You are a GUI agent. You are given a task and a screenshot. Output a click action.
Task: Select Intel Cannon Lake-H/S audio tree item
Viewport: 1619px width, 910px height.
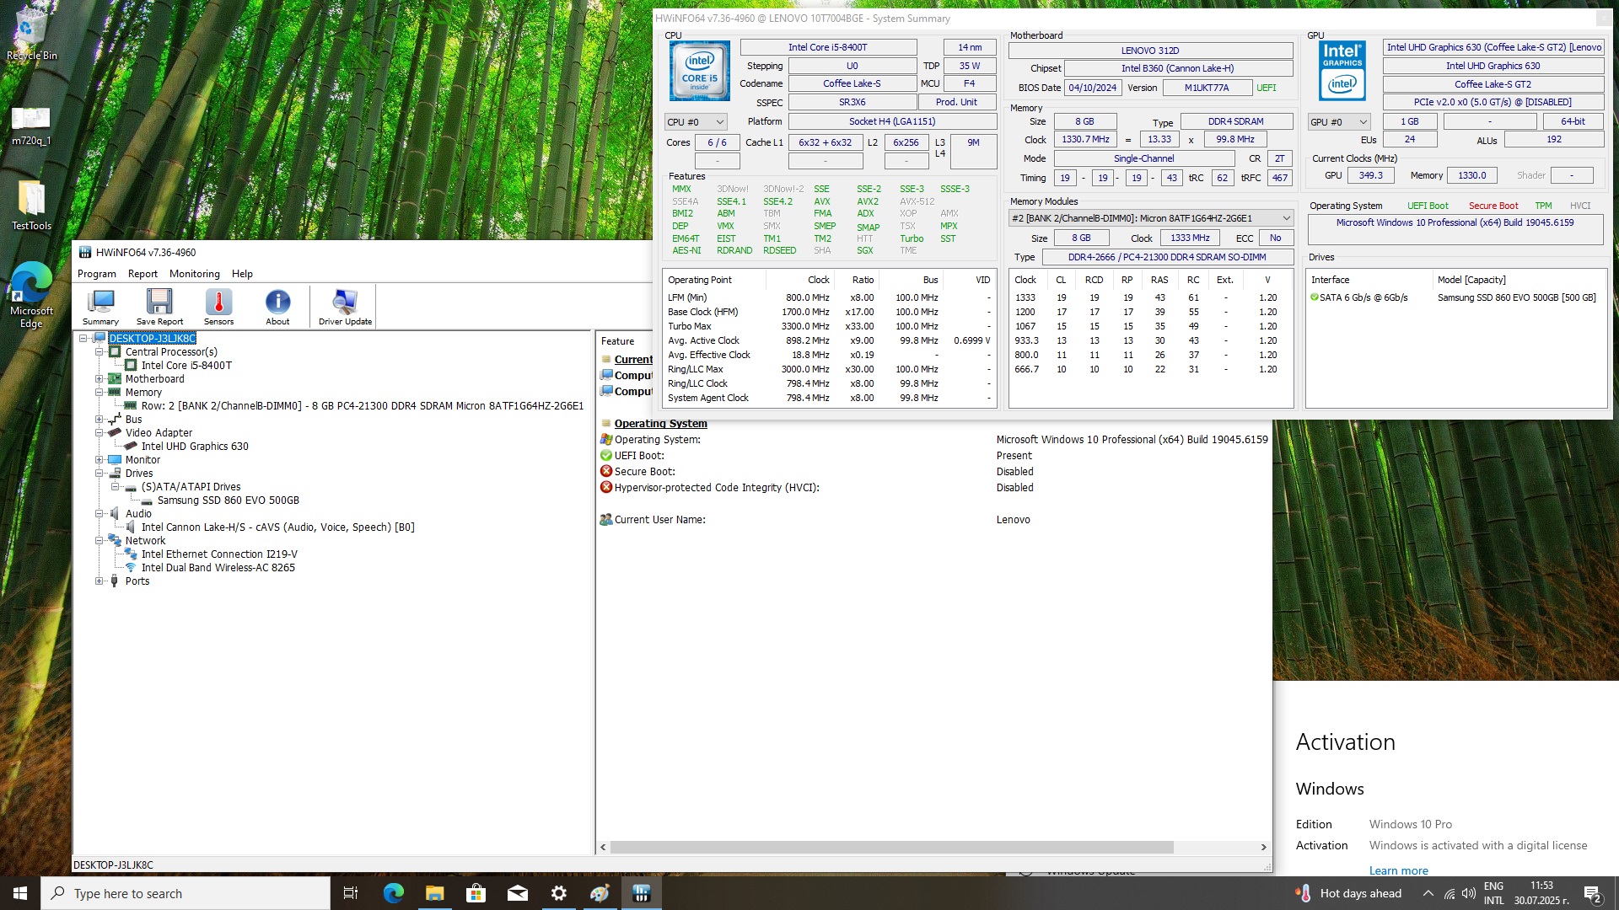(x=278, y=527)
